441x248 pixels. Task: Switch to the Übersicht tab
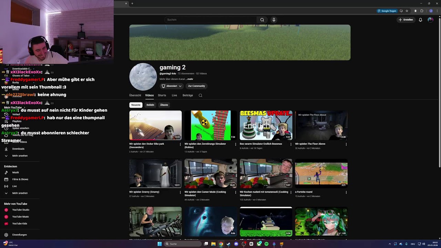(135, 95)
